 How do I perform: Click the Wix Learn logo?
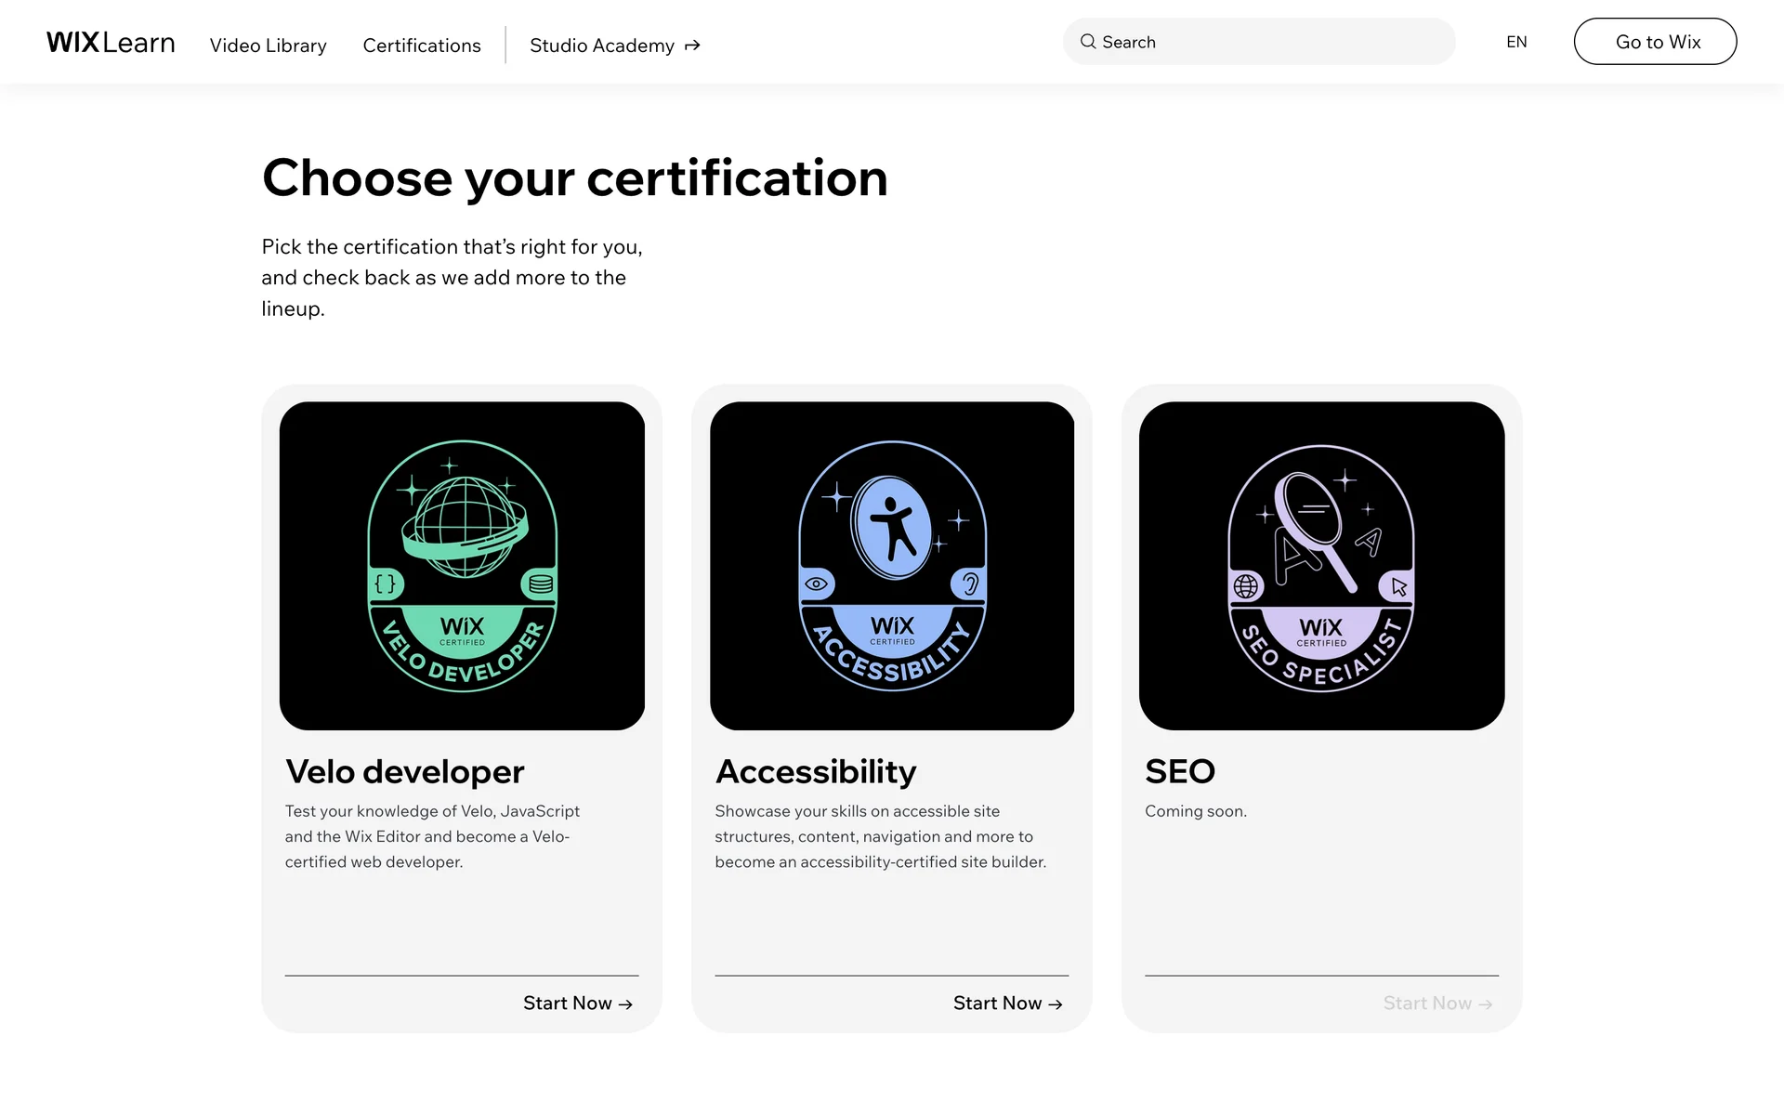(x=111, y=43)
